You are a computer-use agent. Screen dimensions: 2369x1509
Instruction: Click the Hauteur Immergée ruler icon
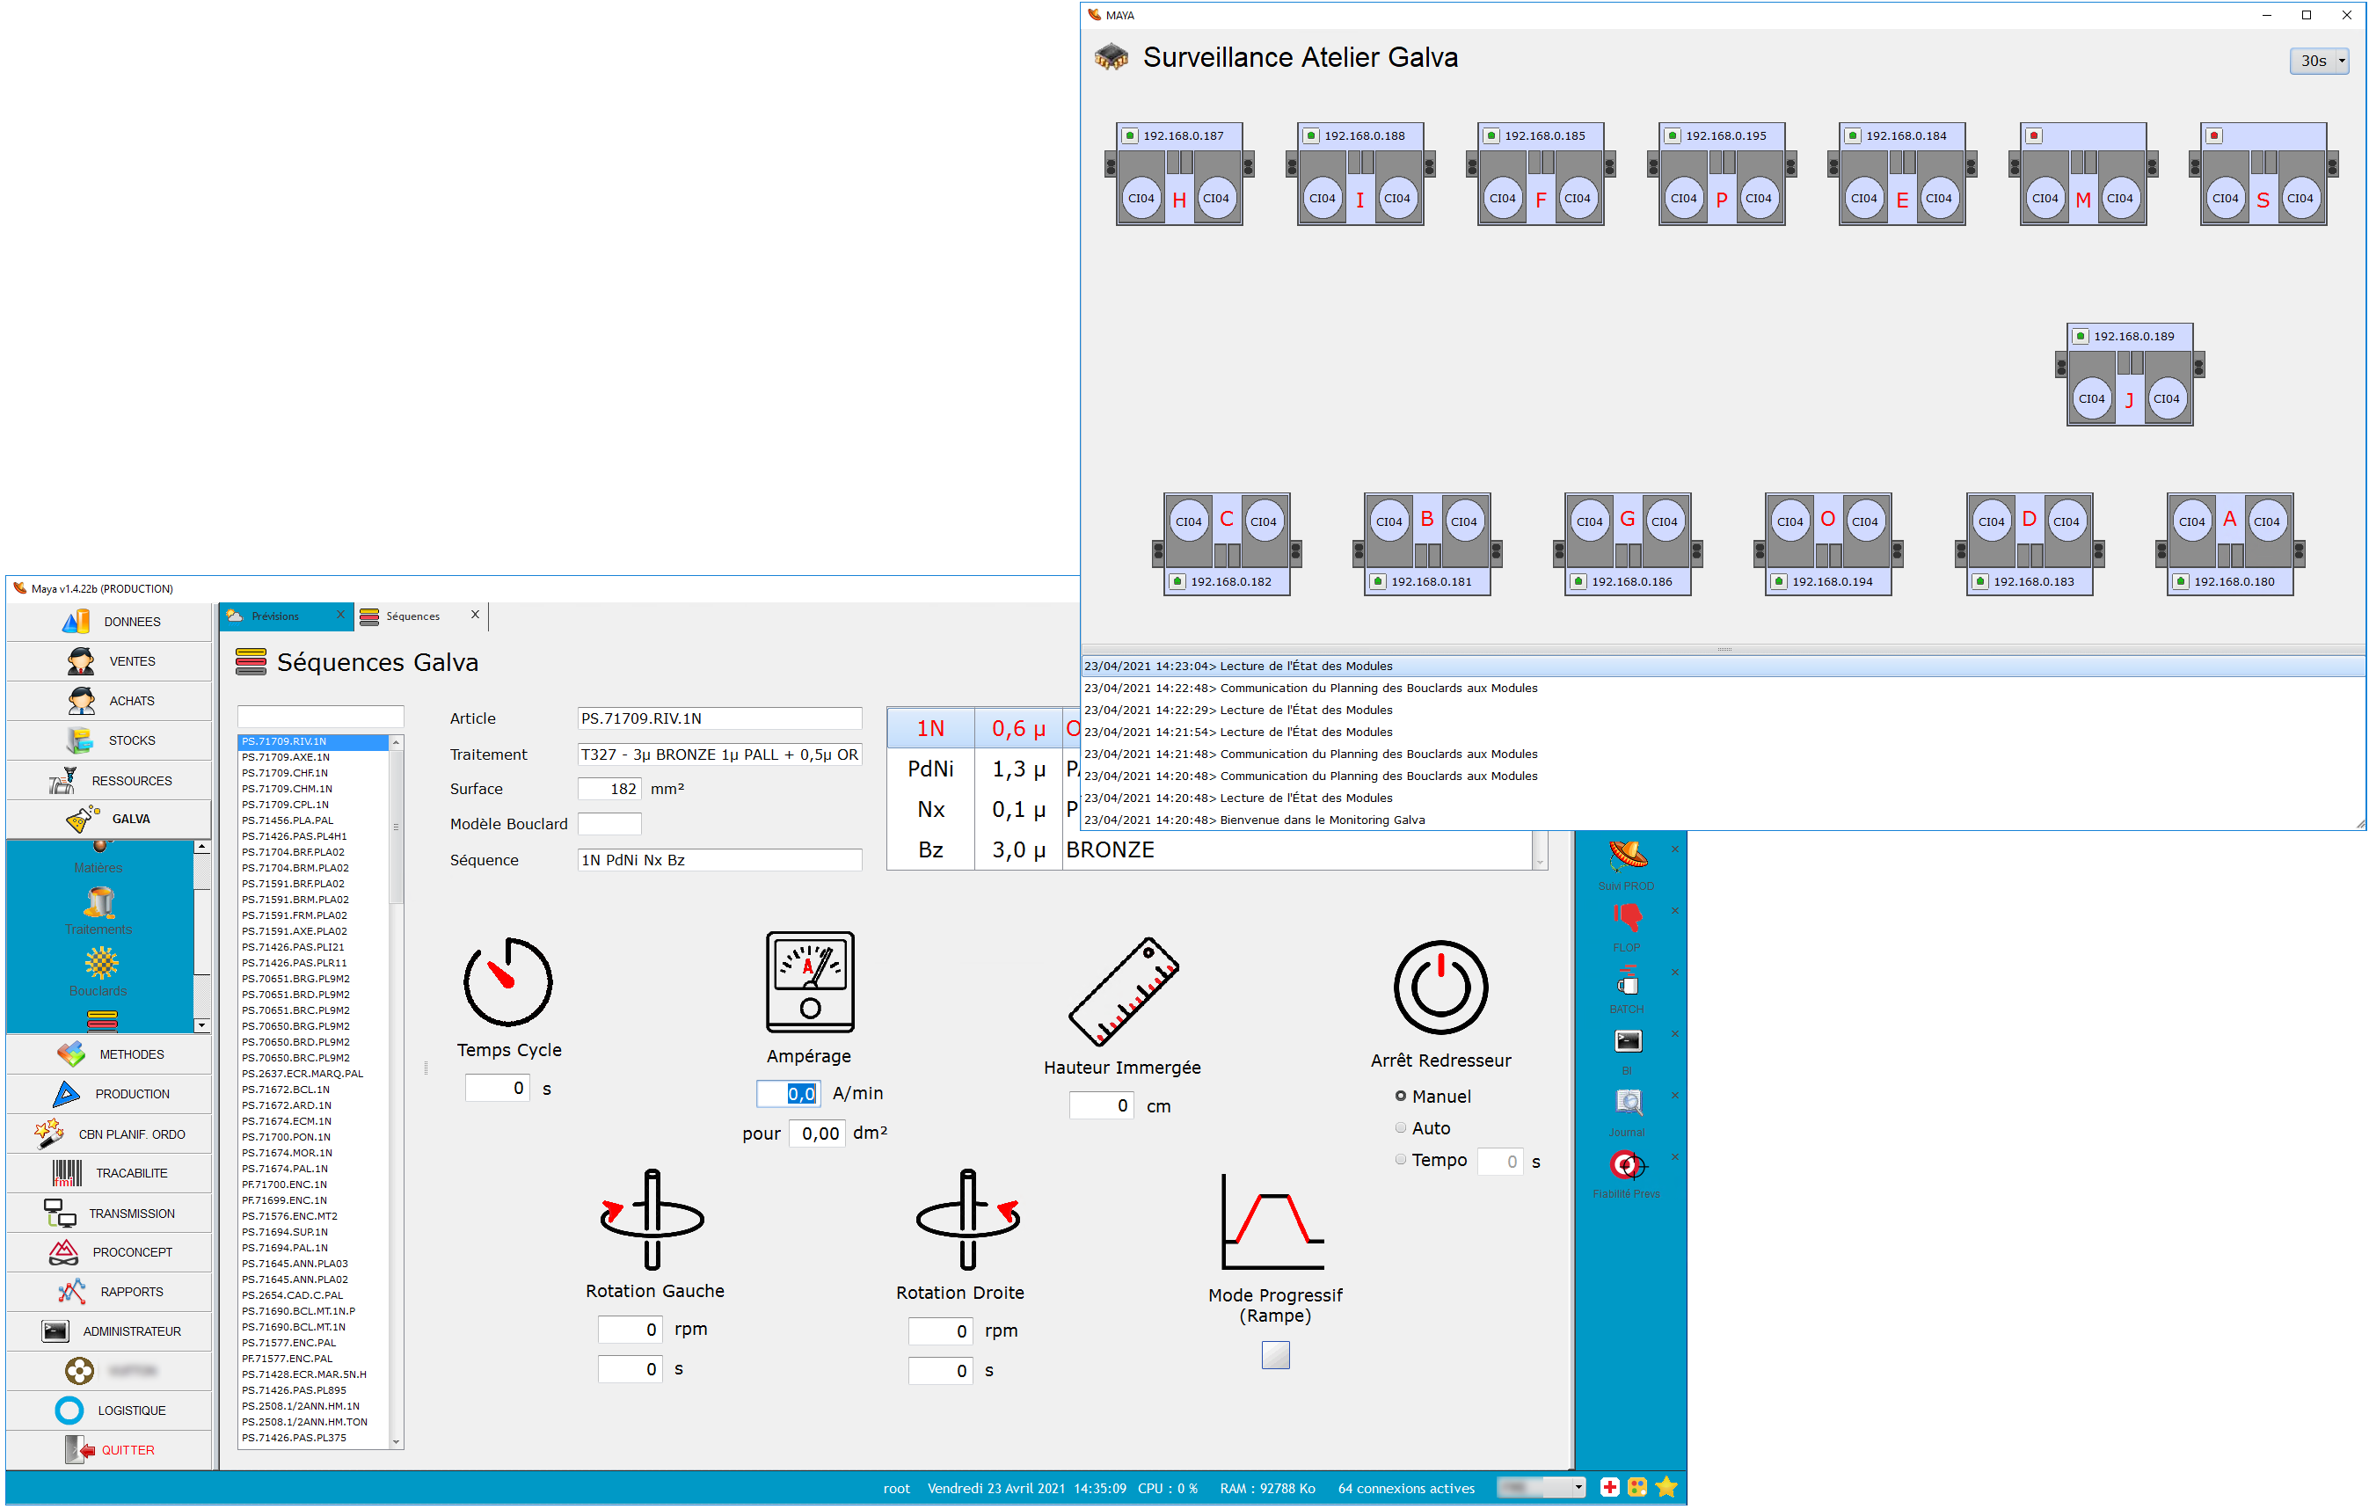coord(1124,992)
